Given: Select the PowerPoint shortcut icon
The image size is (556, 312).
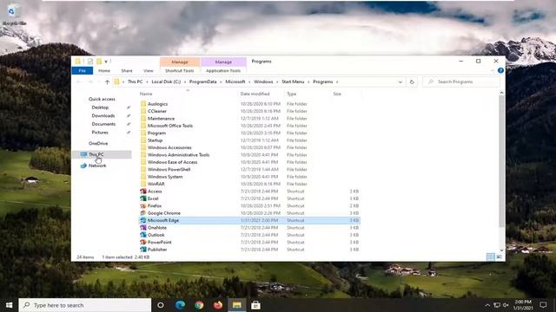Looking at the screenshot, I should [143, 242].
